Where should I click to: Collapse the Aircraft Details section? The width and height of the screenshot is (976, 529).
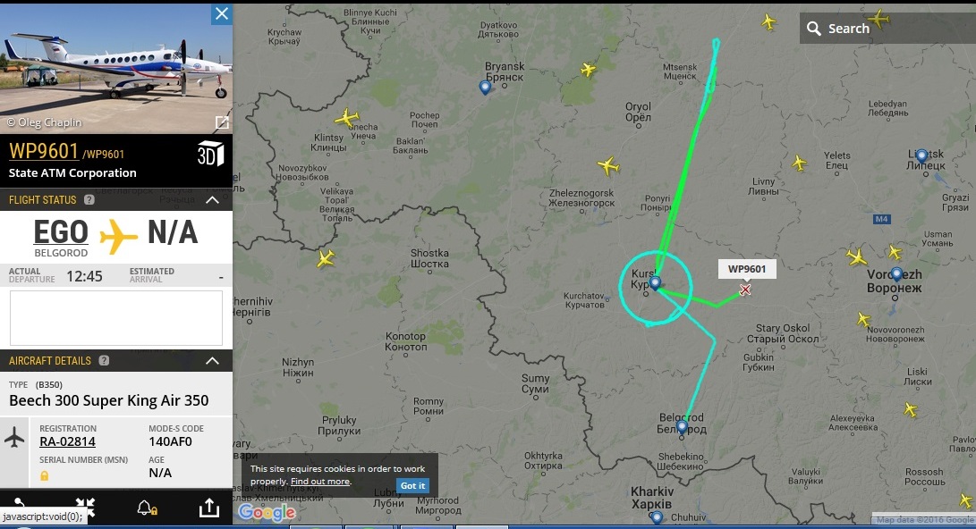point(212,360)
